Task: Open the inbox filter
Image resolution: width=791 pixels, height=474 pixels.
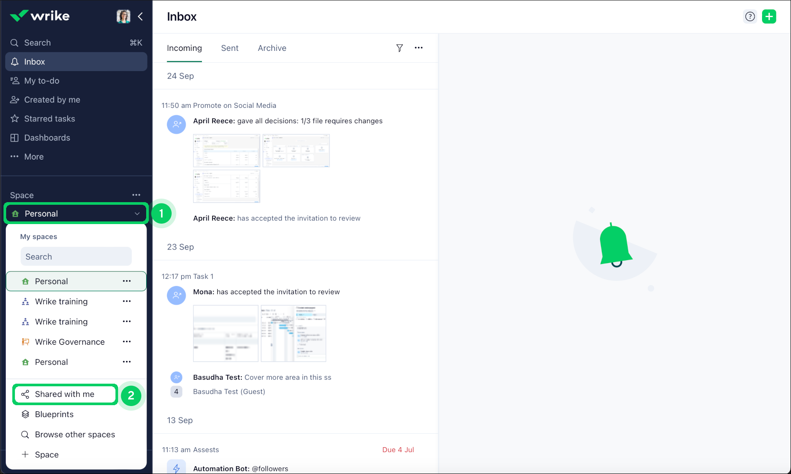Action: click(399, 48)
